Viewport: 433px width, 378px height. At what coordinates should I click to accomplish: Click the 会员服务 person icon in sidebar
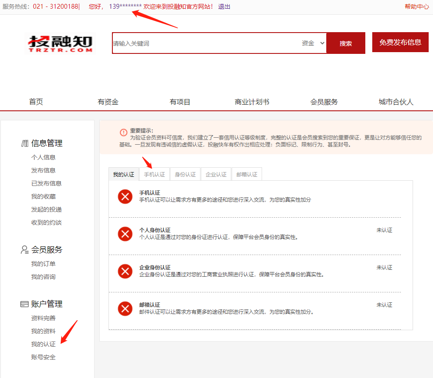pyautogui.click(x=24, y=249)
